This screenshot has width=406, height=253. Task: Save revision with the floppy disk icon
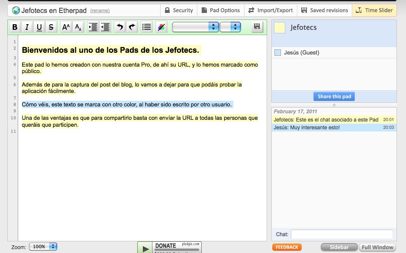(x=257, y=27)
